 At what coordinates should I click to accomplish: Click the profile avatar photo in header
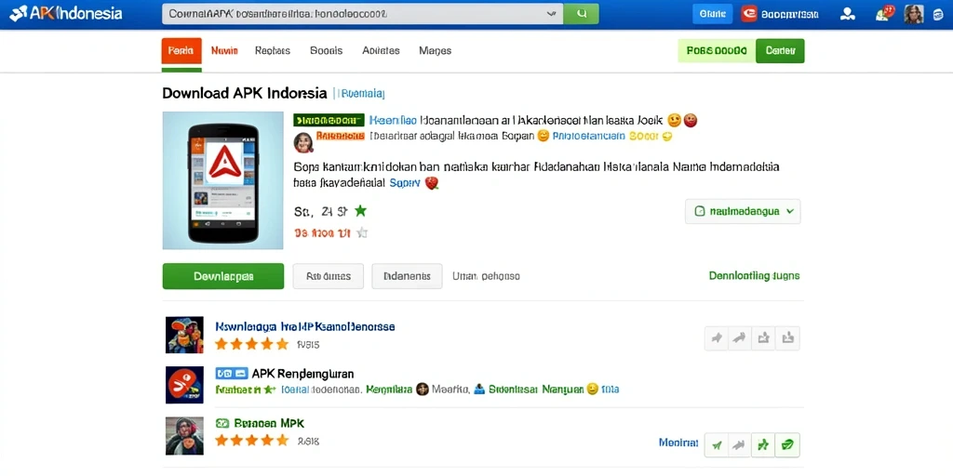coord(914,14)
